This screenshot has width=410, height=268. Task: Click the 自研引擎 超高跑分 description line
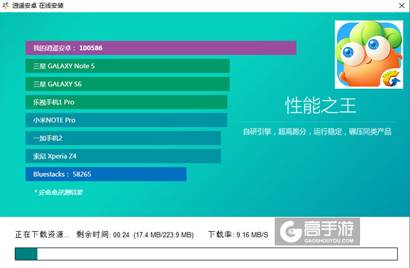tap(317, 132)
